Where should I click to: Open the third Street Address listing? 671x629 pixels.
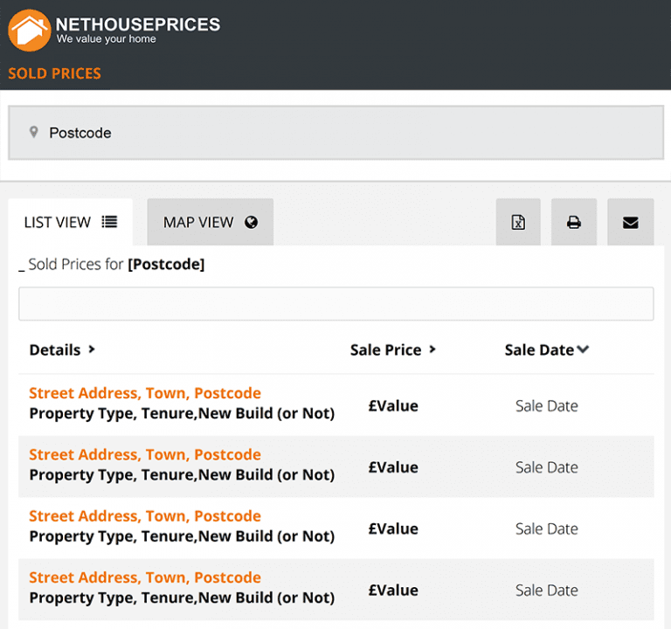coord(145,515)
